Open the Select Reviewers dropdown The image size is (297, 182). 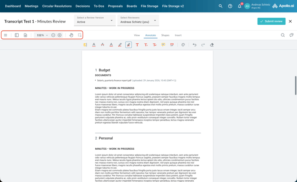coord(138,20)
